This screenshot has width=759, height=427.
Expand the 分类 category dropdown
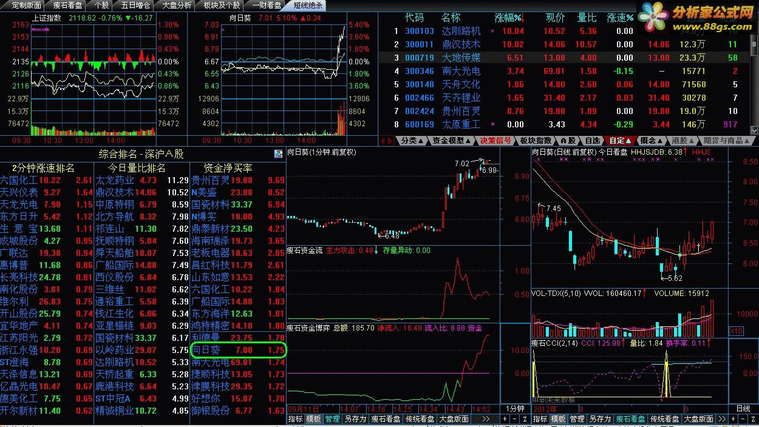(x=412, y=140)
